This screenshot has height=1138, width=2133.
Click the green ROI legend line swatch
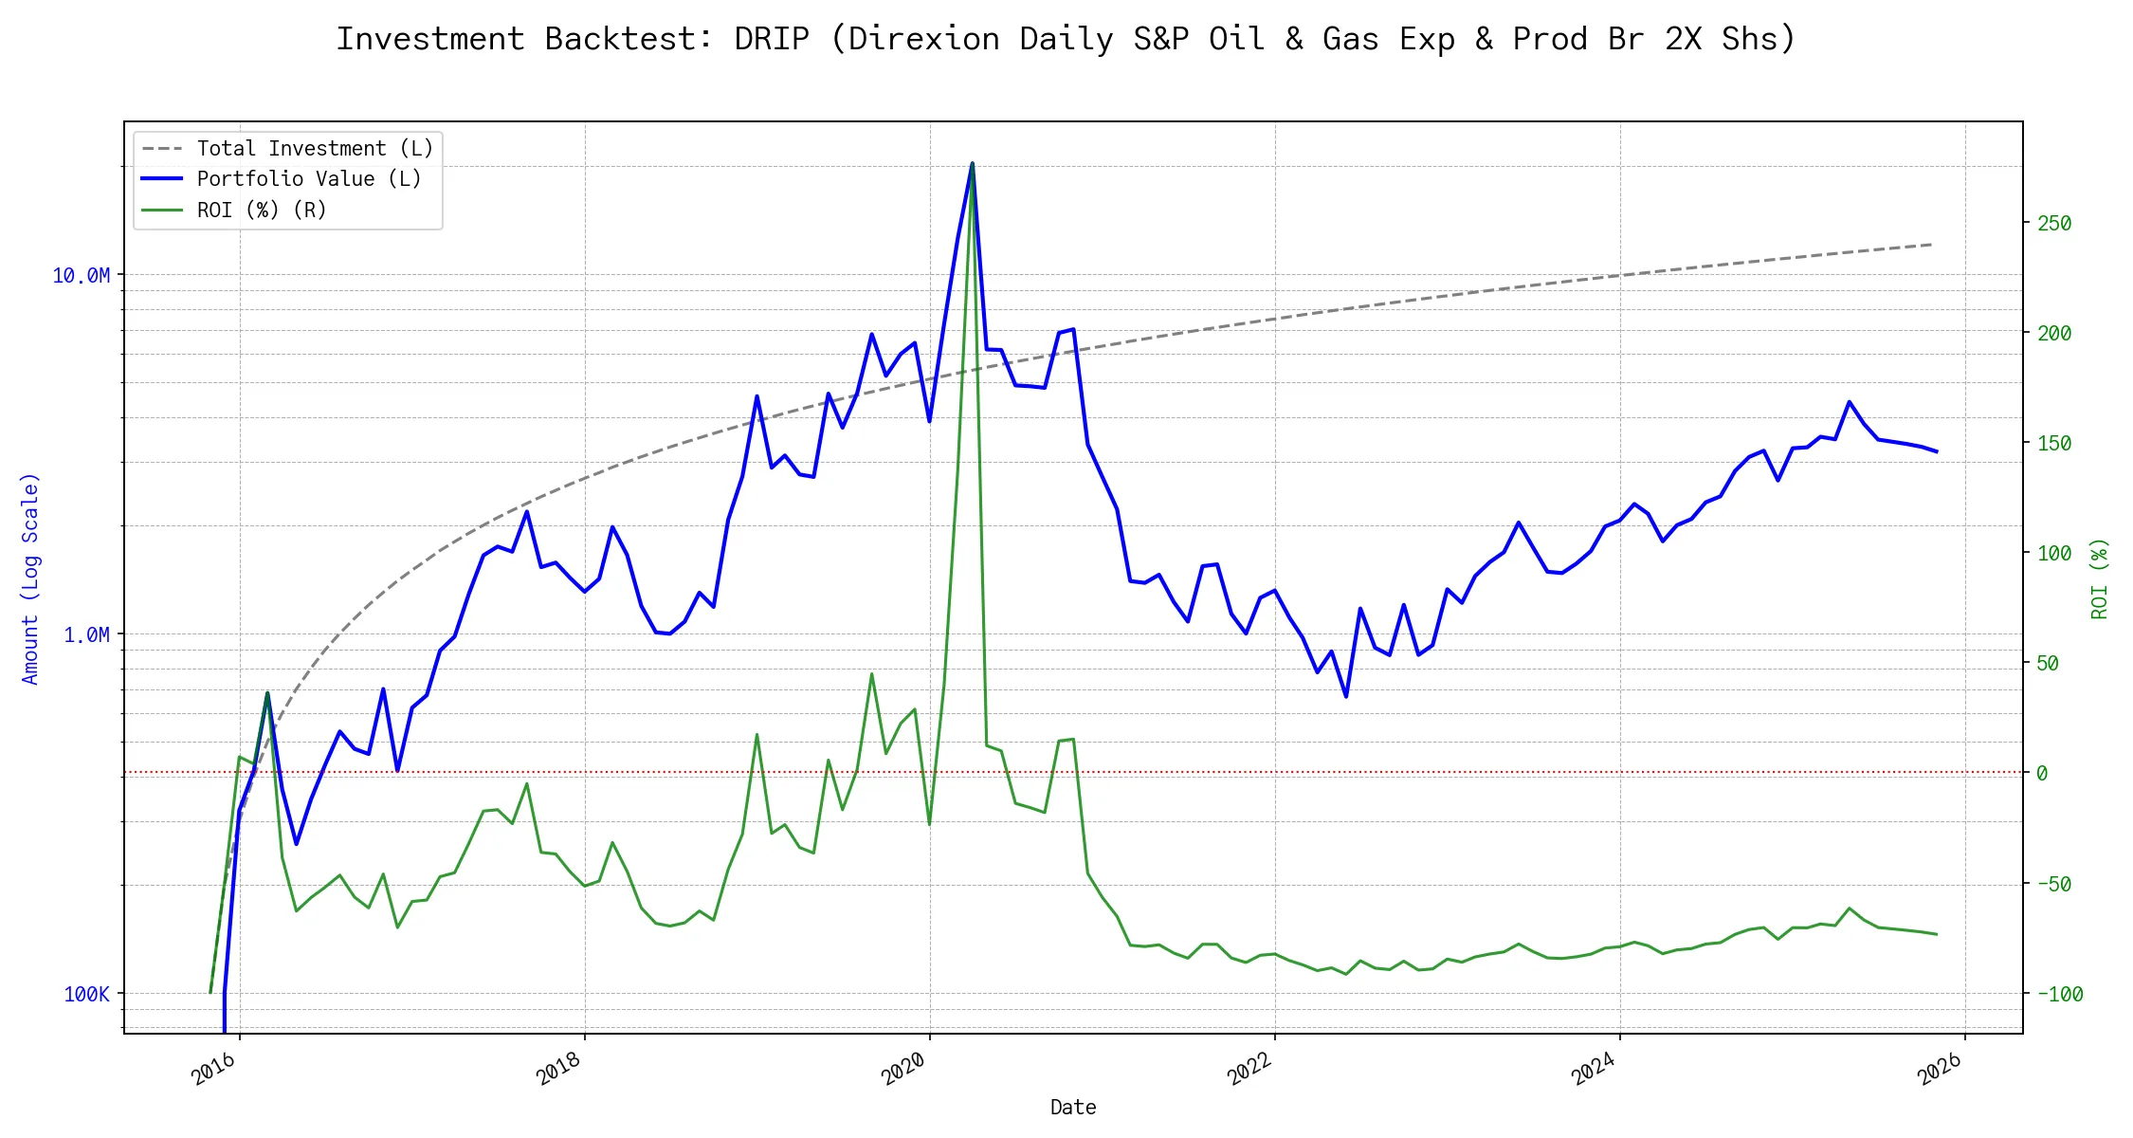point(162,211)
